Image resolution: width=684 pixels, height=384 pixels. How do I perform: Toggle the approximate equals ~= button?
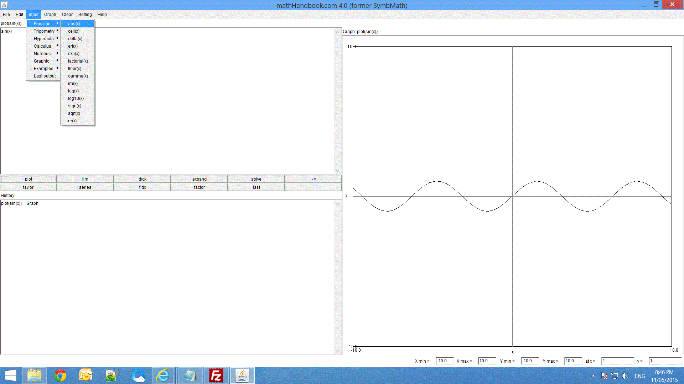(x=313, y=178)
